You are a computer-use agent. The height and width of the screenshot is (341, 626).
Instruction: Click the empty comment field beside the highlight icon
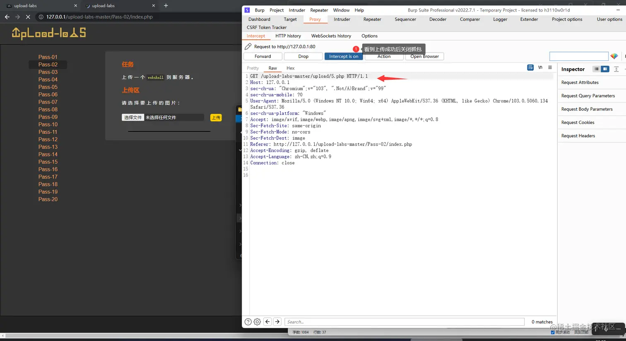click(x=579, y=56)
